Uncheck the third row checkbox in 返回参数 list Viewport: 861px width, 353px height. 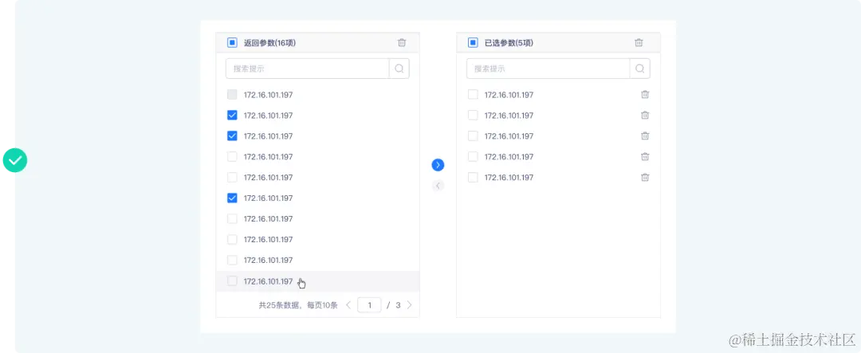232,135
